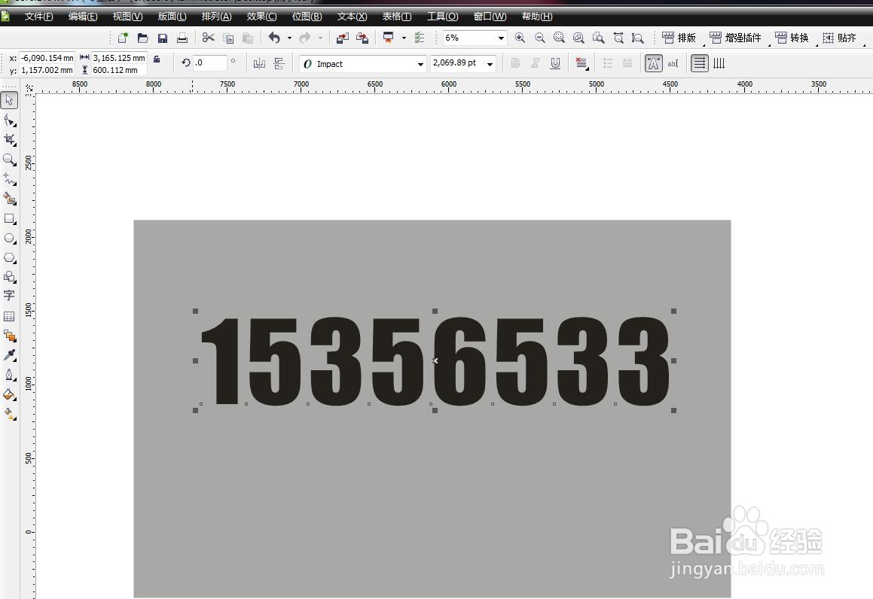873x599 pixels.
Task: Select the Basic Shapes tool
Action: point(9,276)
